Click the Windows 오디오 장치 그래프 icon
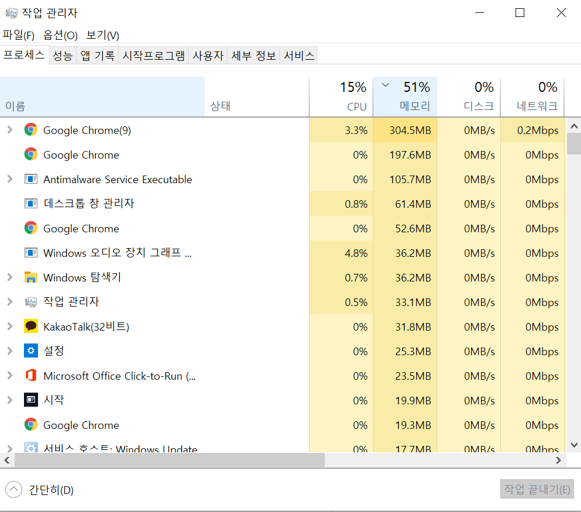 pos(31,253)
